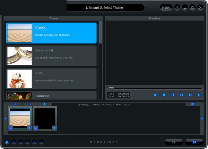Click the text icon on the first photo
The image size is (208, 149).
coord(29,128)
